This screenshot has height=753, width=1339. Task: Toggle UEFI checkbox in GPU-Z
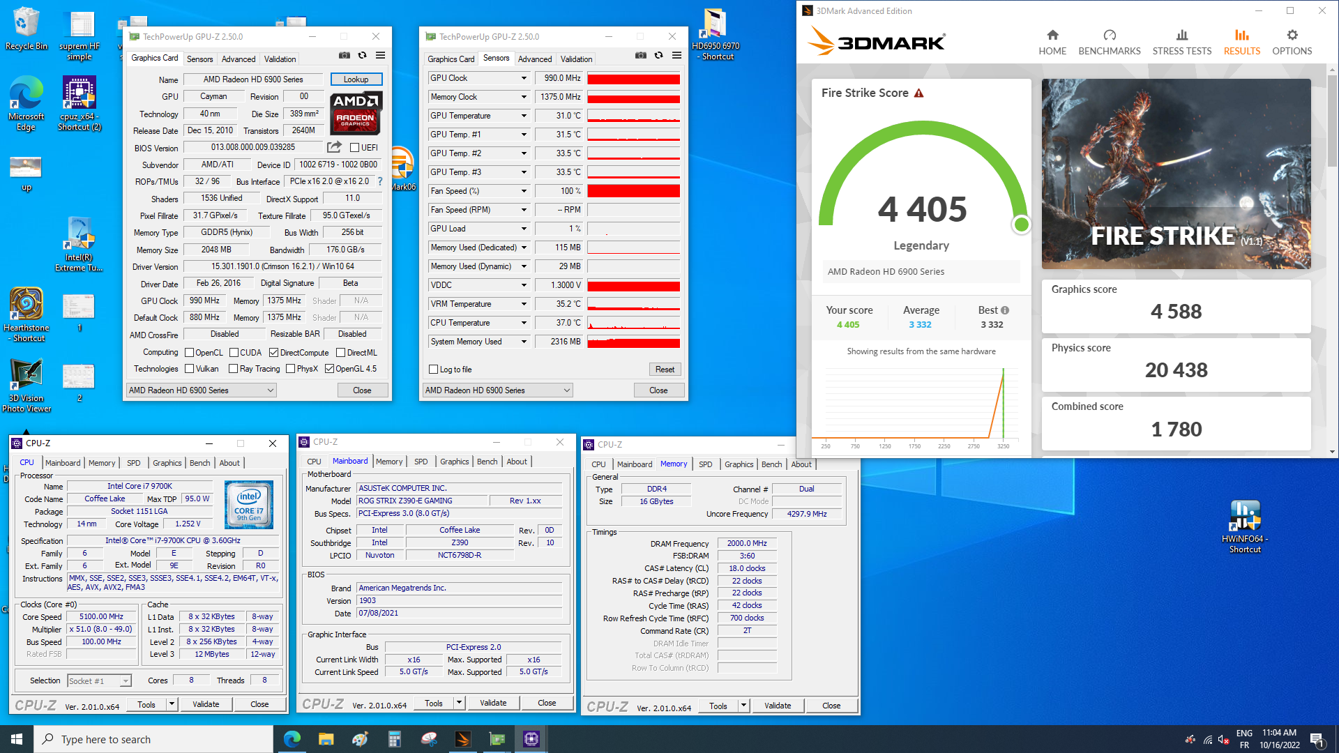[x=354, y=148]
